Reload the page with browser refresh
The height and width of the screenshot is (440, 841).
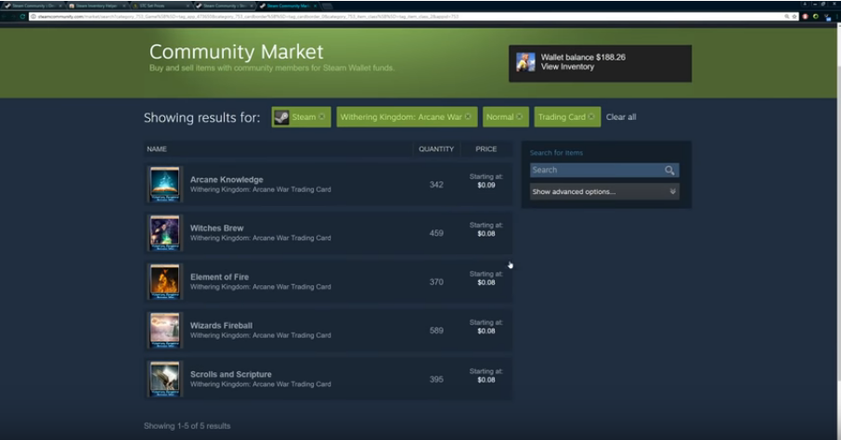[x=22, y=17]
